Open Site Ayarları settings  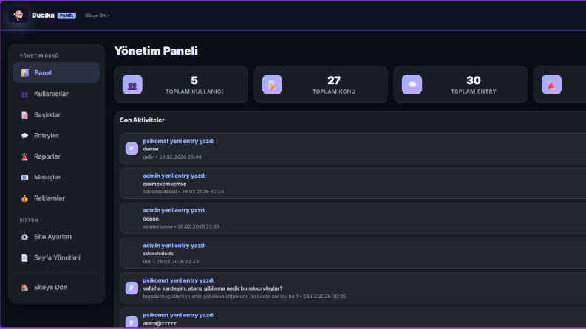click(x=56, y=237)
